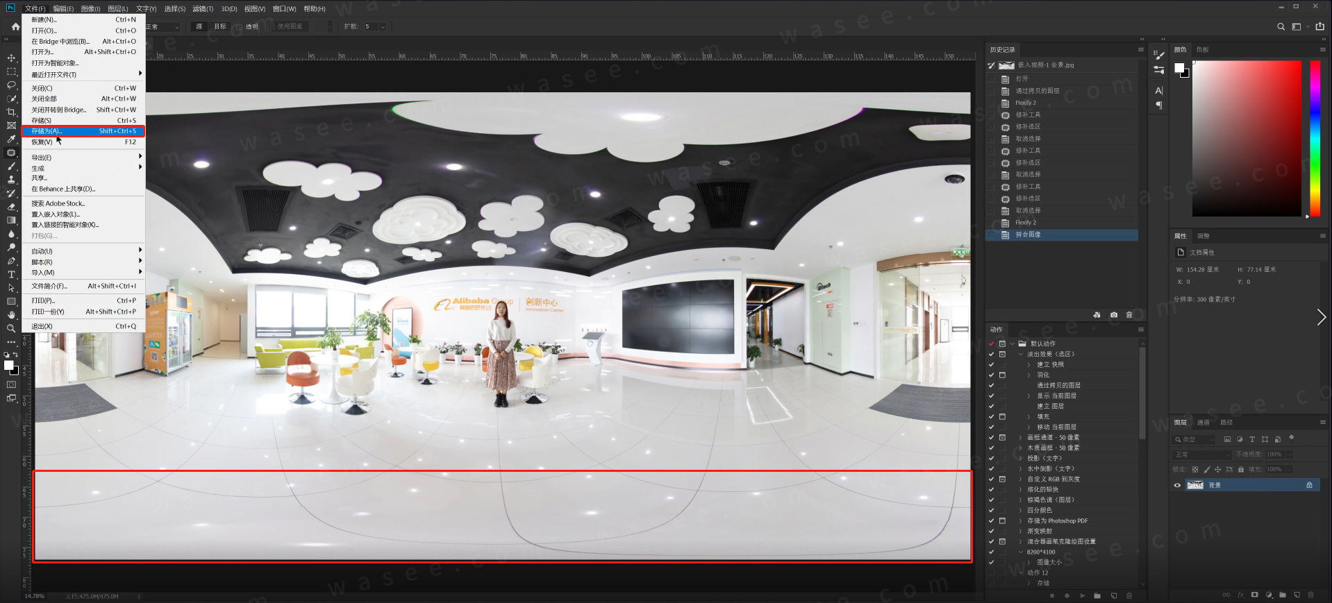Select the Path Selection tool
Viewport: 1332px width, 603px height.
(x=11, y=288)
